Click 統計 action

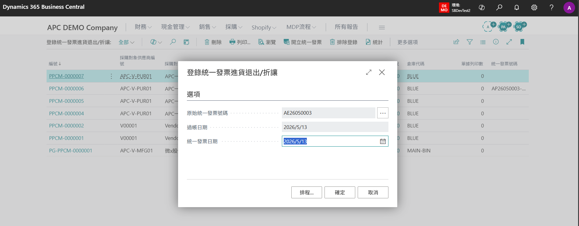pyautogui.click(x=374, y=42)
